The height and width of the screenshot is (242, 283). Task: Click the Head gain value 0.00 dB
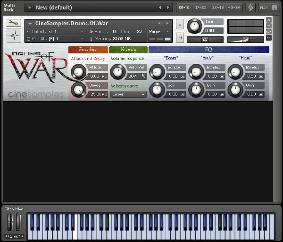tap(254, 94)
